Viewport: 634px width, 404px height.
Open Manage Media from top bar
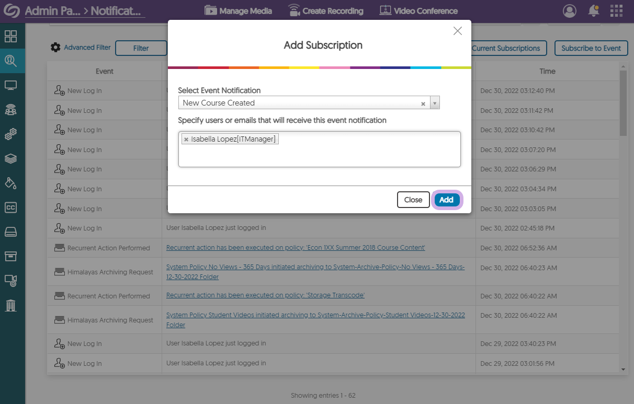[x=238, y=10]
